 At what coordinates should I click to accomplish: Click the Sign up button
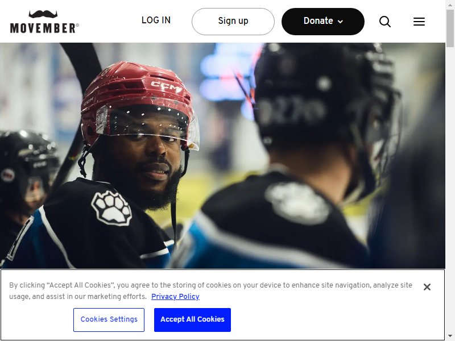[233, 22]
